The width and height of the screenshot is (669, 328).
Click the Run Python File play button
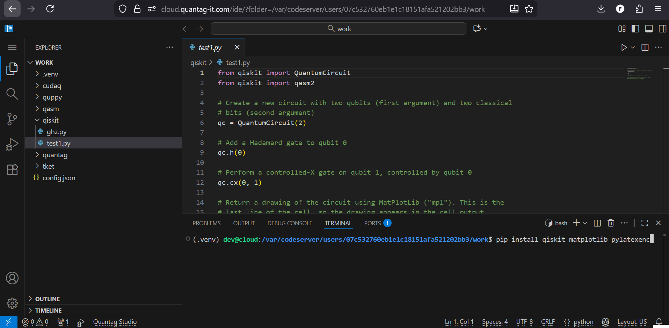(624, 48)
